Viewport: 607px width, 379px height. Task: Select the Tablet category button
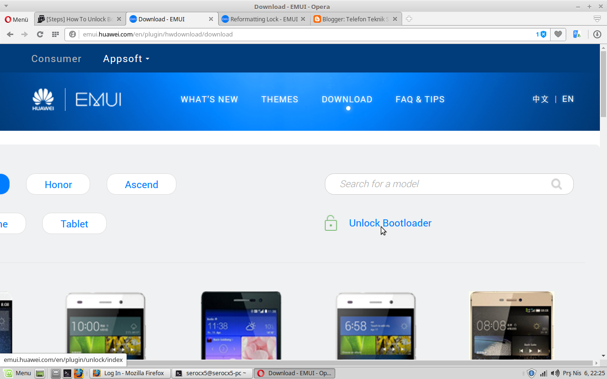74,224
